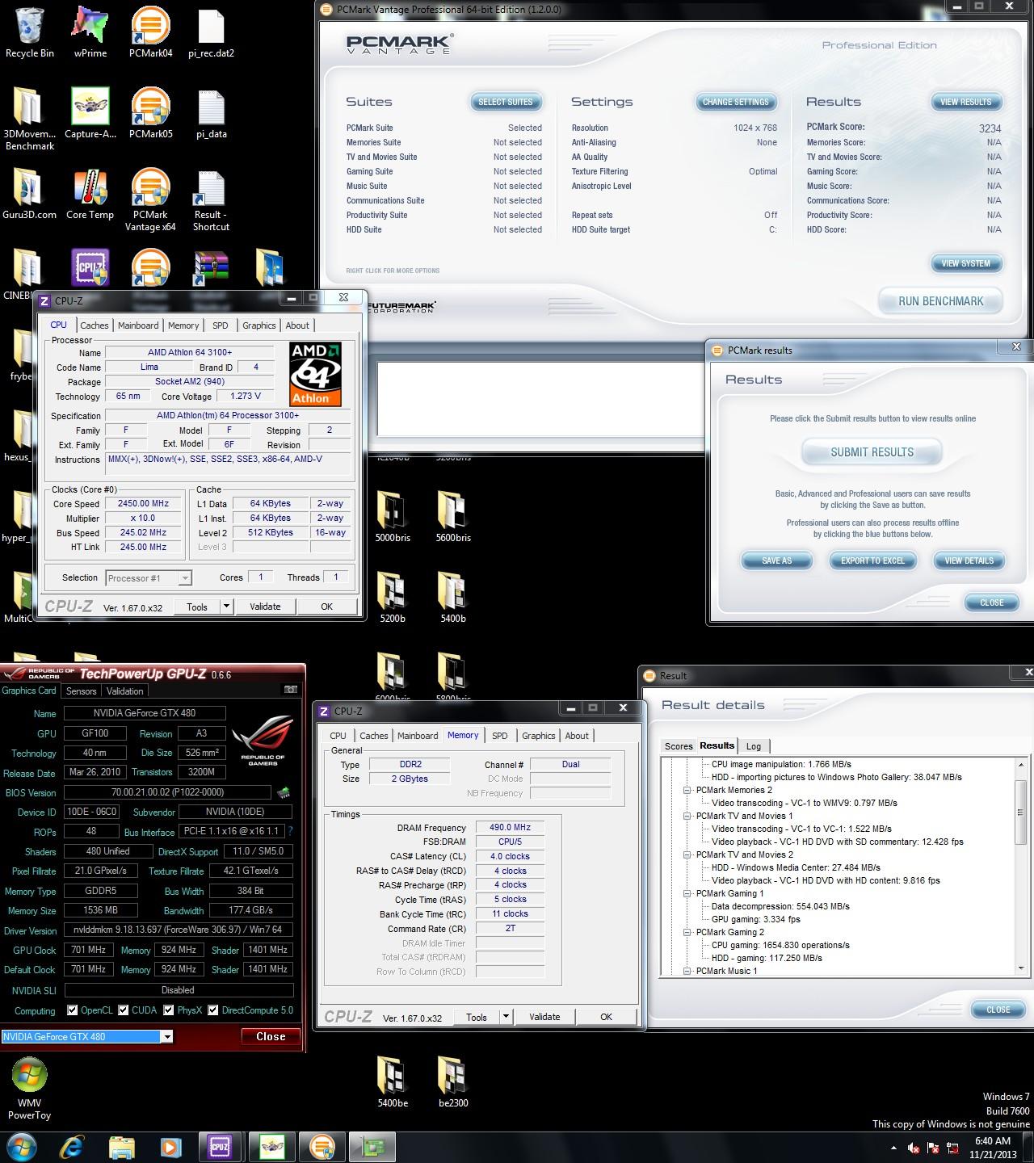The width and height of the screenshot is (1034, 1163).
Task: Untick the PhysX checkbox in GPU-Z
Action: (169, 1010)
